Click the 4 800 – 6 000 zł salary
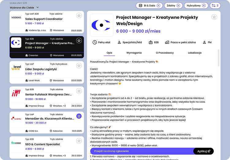230x160 pixels. [35, 149]
